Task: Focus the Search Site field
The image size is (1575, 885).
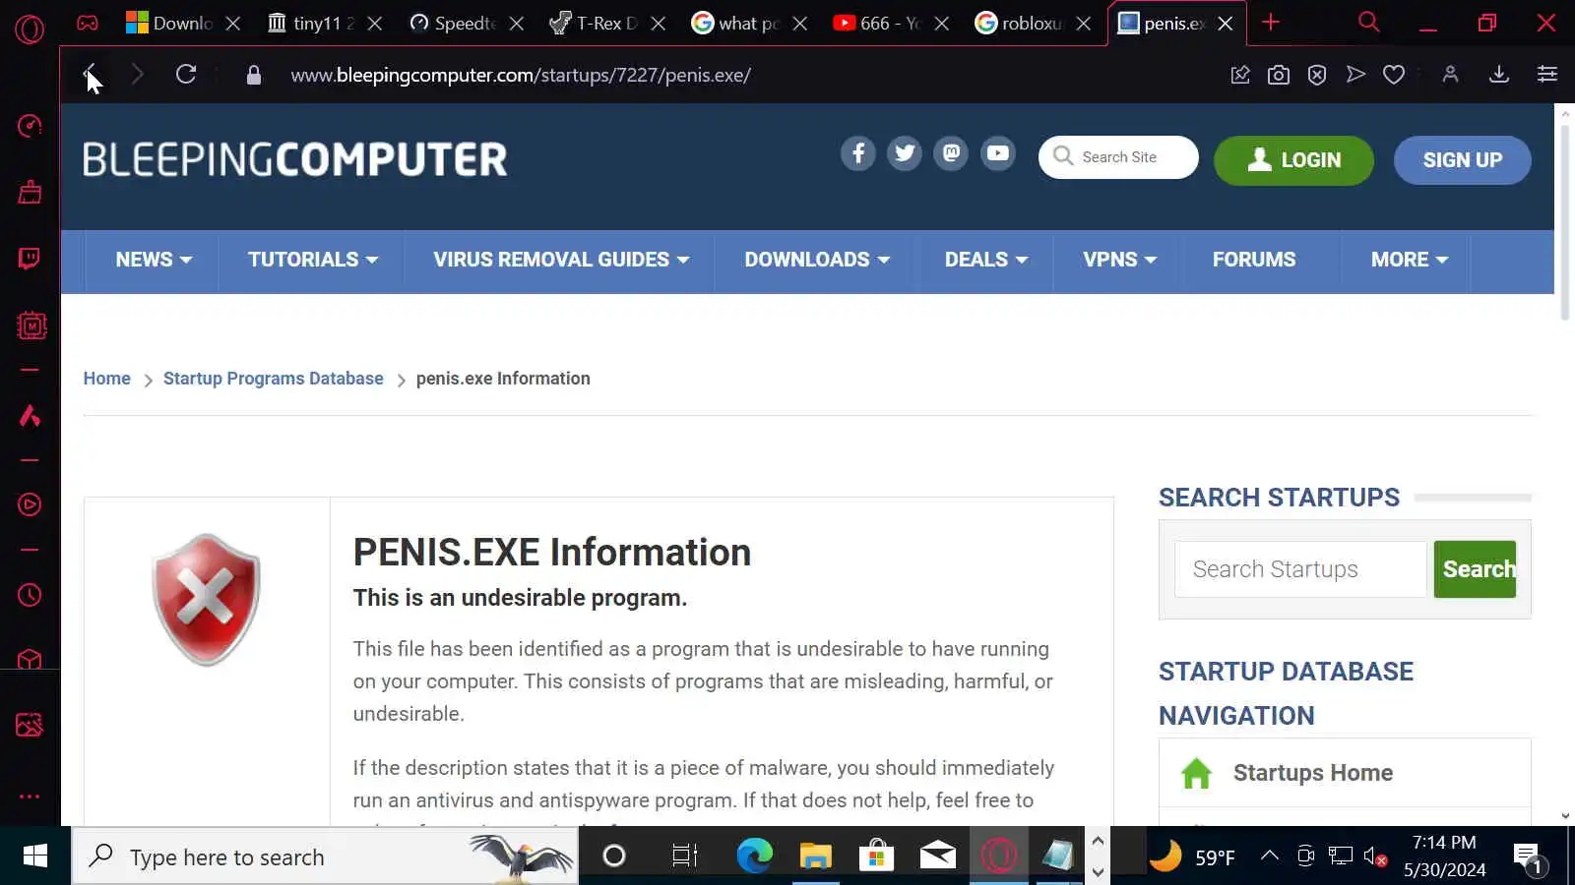Action: click(x=1118, y=157)
